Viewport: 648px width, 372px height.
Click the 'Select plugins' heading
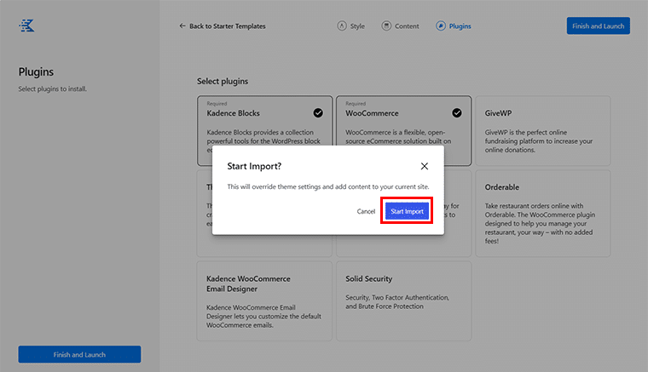click(x=223, y=81)
